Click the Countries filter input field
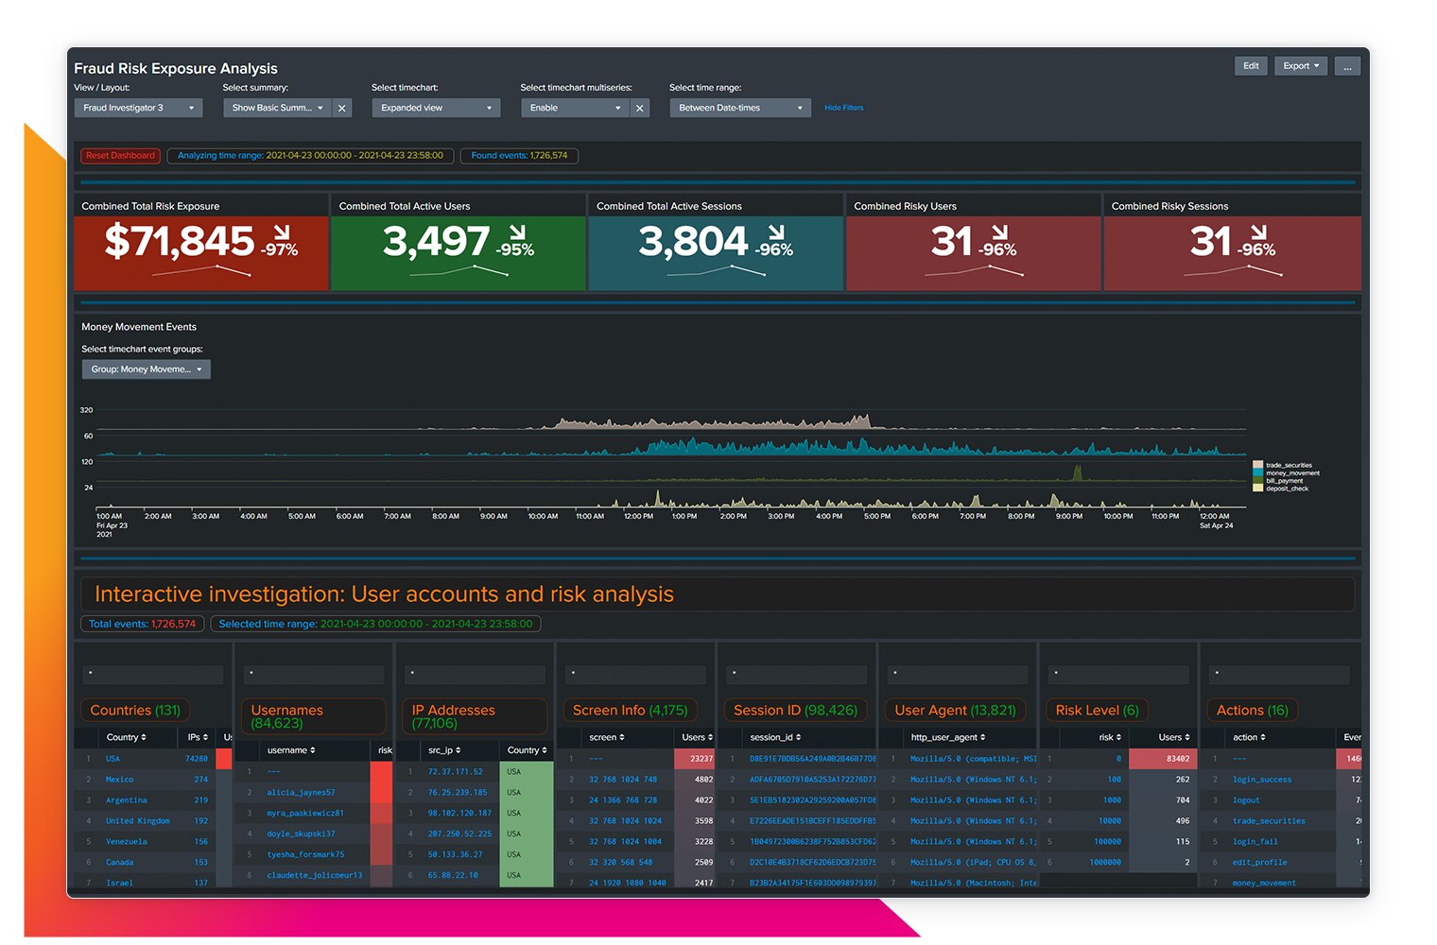1437x945 pixels. pyautogui.click(x=153, y=675)
